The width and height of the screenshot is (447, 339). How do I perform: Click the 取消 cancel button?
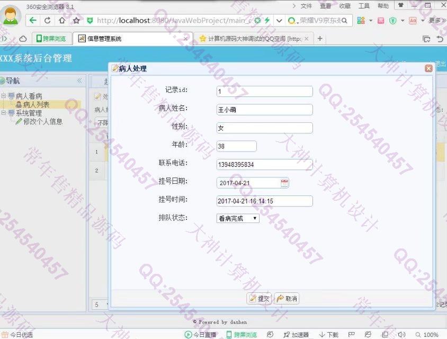click(287, 299)
